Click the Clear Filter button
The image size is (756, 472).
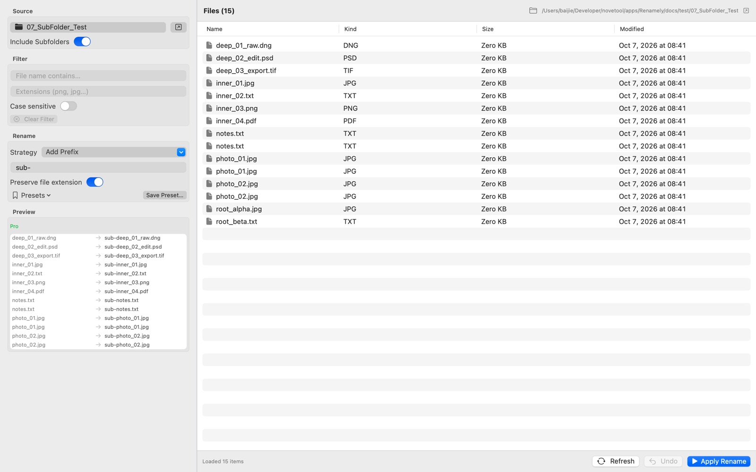(x=34, y=119)
